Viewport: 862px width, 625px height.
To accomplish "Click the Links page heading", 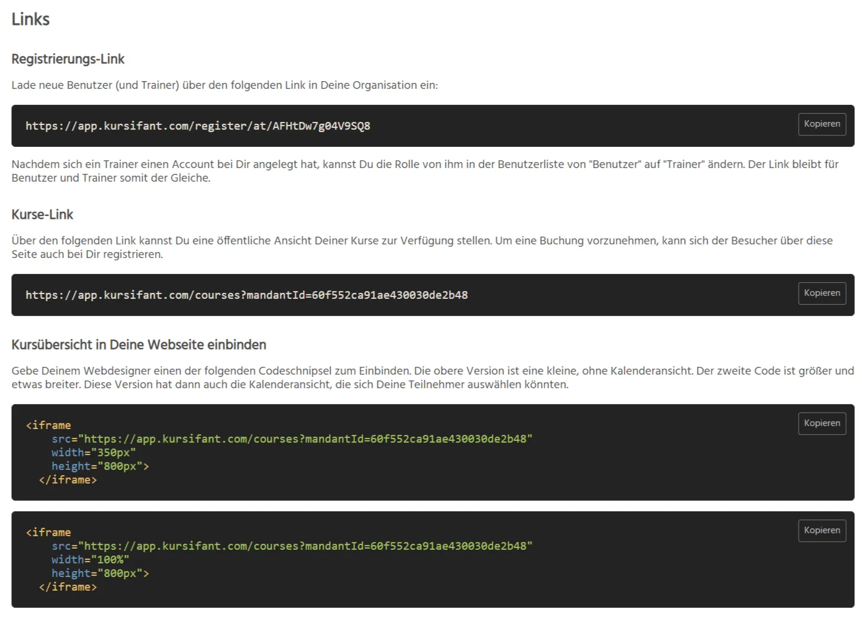I will click(30, 20).
